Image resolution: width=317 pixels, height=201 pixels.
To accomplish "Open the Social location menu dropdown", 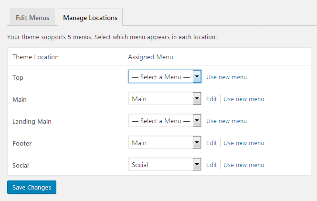I will [165, 164].
